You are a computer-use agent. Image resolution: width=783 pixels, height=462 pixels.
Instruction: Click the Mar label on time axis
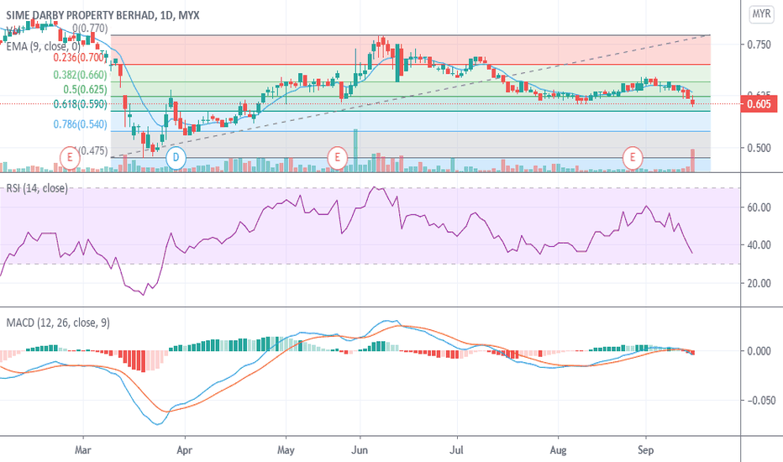point(83,450)
